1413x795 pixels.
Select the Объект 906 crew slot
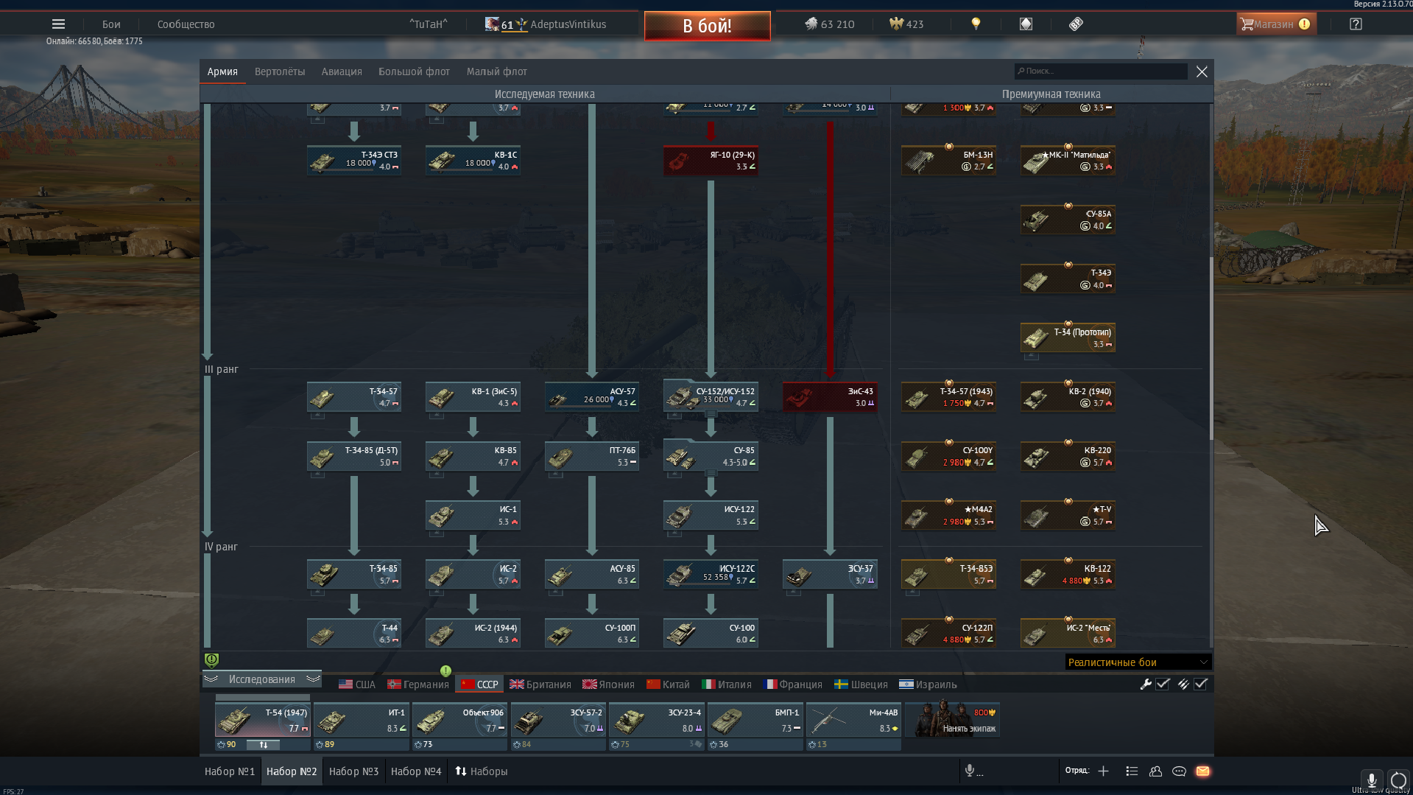(x=459, y=720)
